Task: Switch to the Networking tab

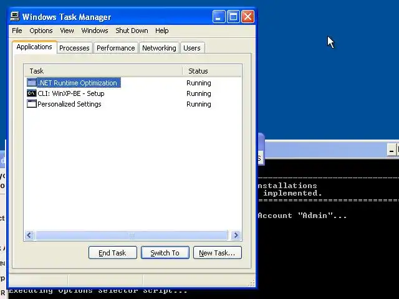Action: click(159, 48)
